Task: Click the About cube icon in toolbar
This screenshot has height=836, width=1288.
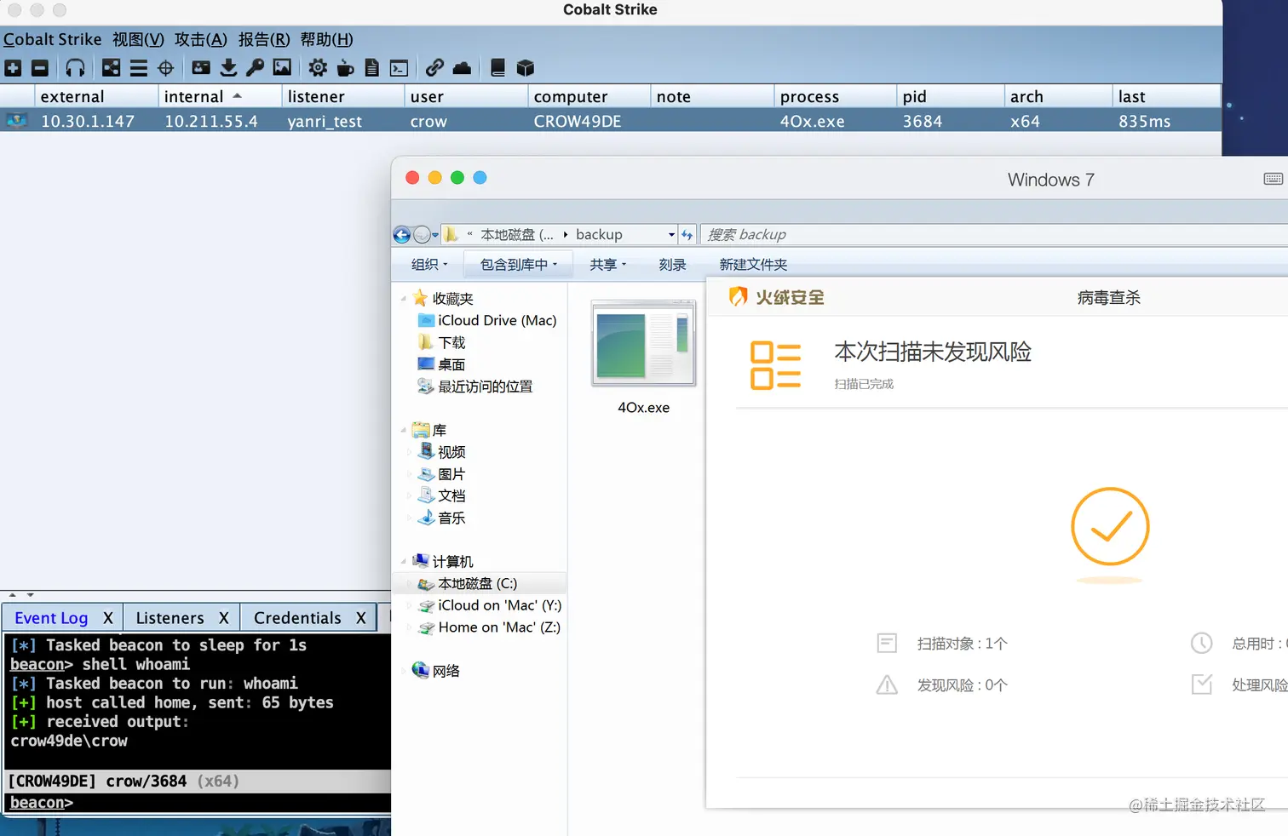Action: click(526, 68)
